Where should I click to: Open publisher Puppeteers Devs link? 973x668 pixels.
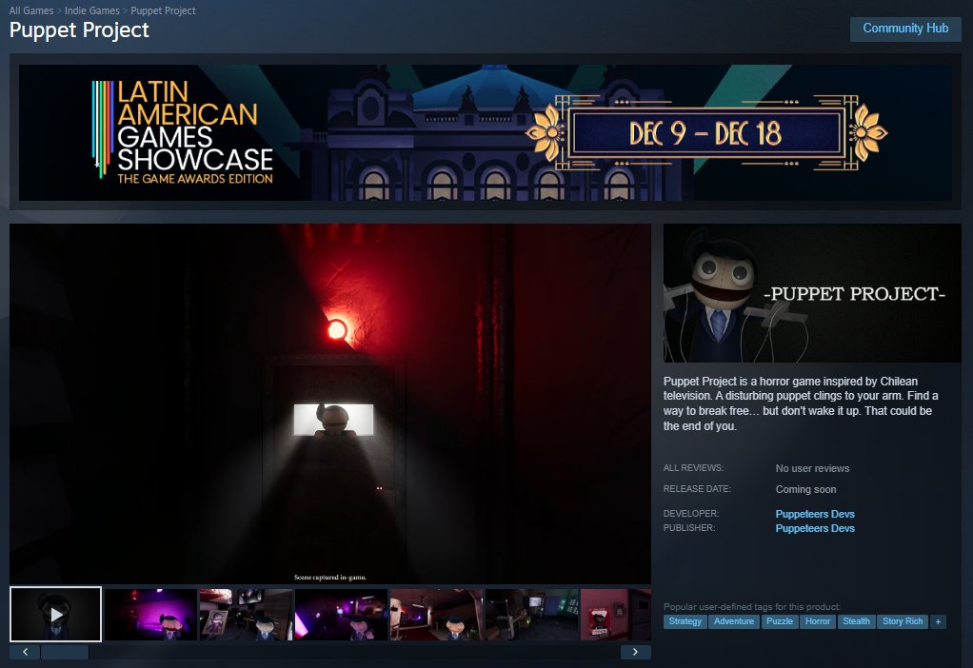(815, 528)
